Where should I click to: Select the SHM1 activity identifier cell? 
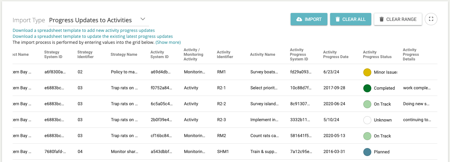pos(223,152)
